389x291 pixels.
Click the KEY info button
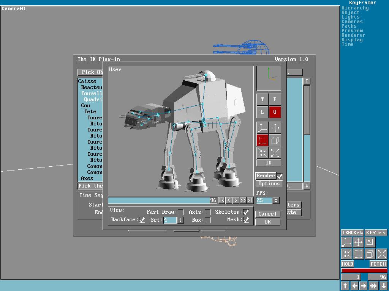[x=376, y=233]
